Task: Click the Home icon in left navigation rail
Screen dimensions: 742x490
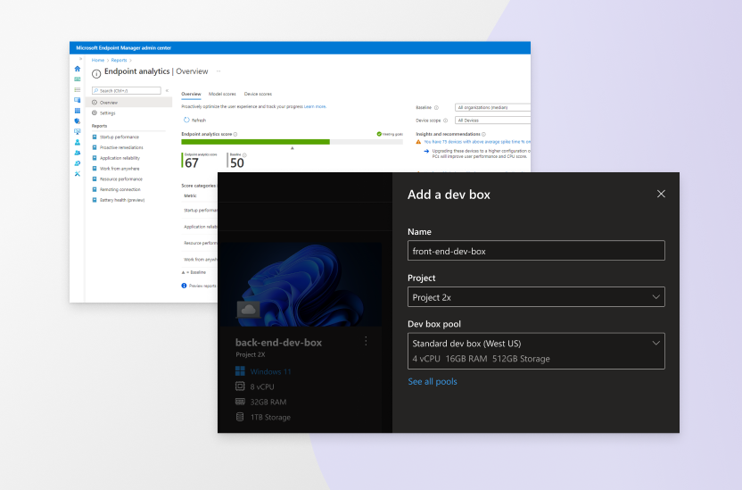Action: pyautogui.click(x=77, y=69)
